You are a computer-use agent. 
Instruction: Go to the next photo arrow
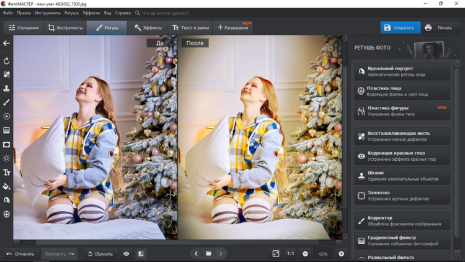point(221,253)
